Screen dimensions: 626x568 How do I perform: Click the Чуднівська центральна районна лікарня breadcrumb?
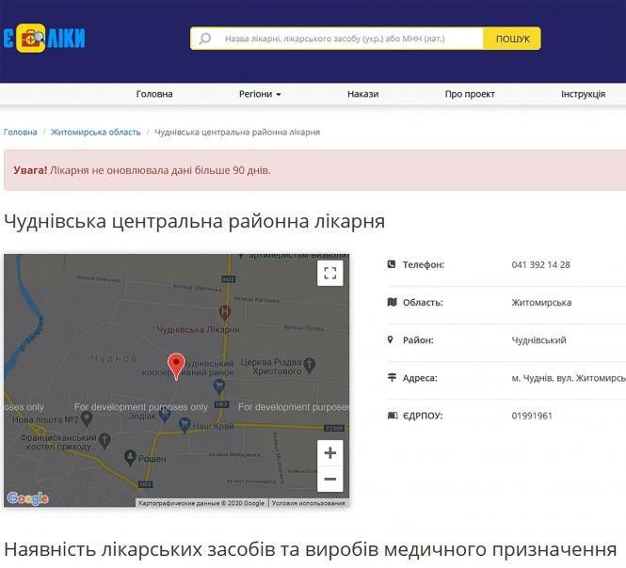pyautogui.click(x=237, y=132)
